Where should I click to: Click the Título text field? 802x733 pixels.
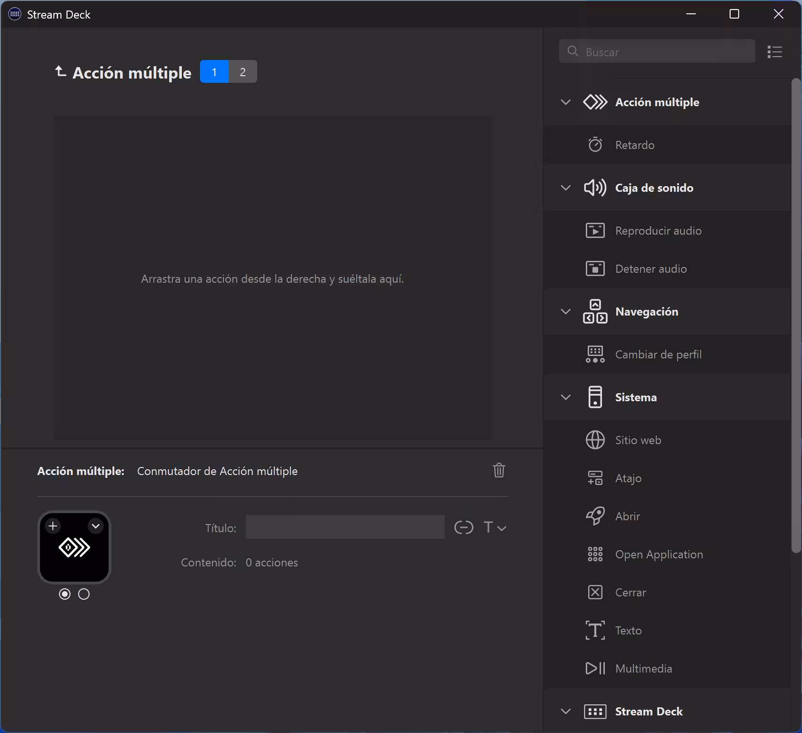345,527
